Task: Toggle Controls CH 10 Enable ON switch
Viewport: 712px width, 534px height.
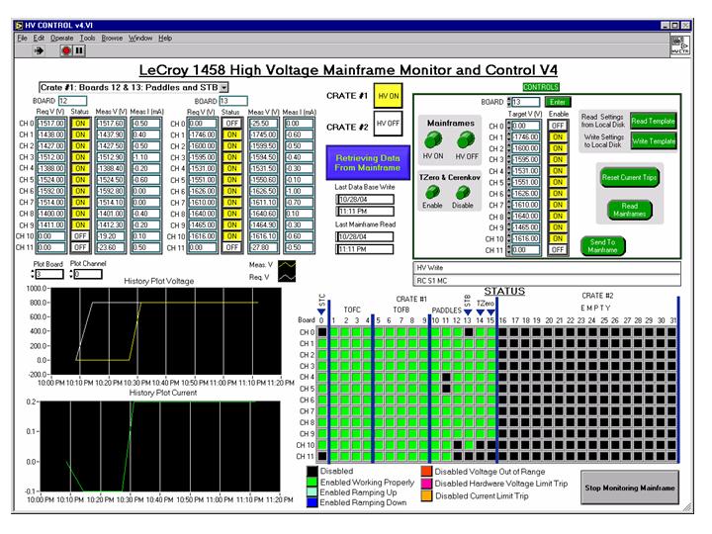Action: click(558, 238)
